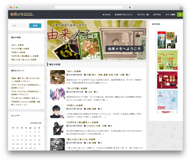191x162 pixels.
Task: Click 2026年10月 calendar caption
Action: point(36,123)
